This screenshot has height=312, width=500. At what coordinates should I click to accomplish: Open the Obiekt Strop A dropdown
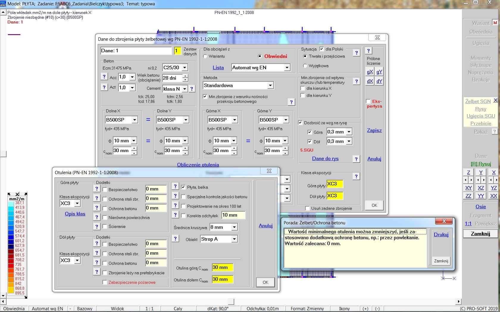234,239
